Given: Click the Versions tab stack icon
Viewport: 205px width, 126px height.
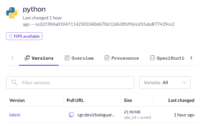Looking at the screenshot, I should pyautogui.click(x=27, y=58).
